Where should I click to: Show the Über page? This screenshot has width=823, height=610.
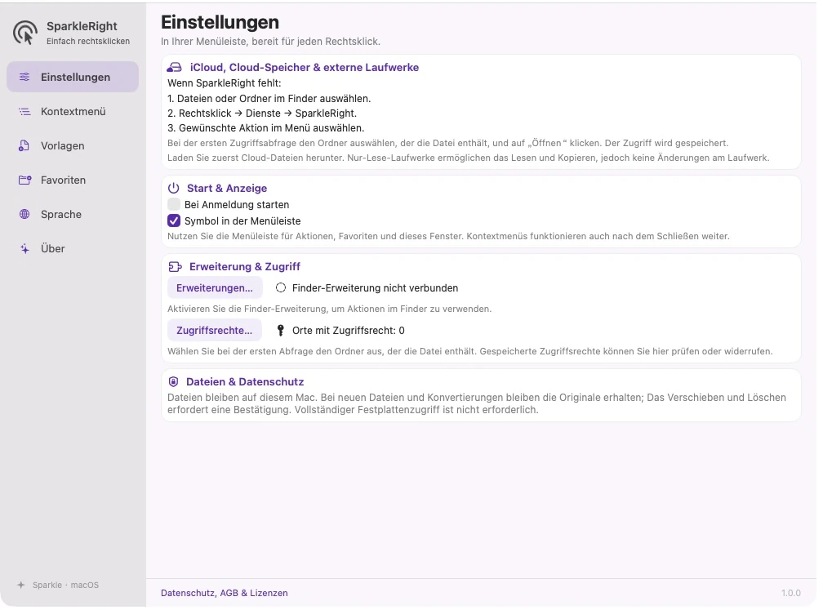click(73, 249)
